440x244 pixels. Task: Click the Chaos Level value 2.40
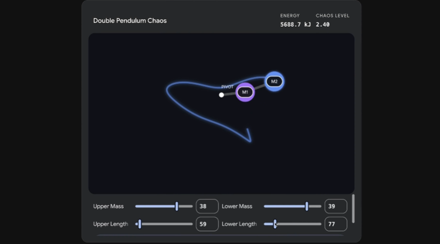(x=323, y=25)
